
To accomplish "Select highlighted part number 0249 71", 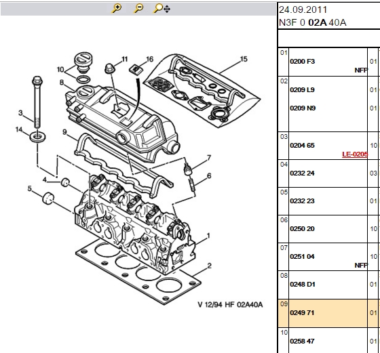I will coord(302,312).
